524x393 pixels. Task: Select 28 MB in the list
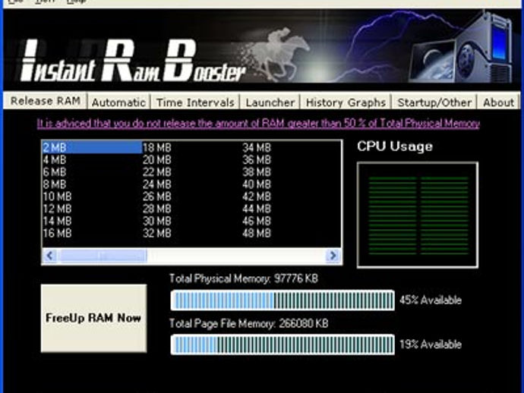tap(156, 209)
